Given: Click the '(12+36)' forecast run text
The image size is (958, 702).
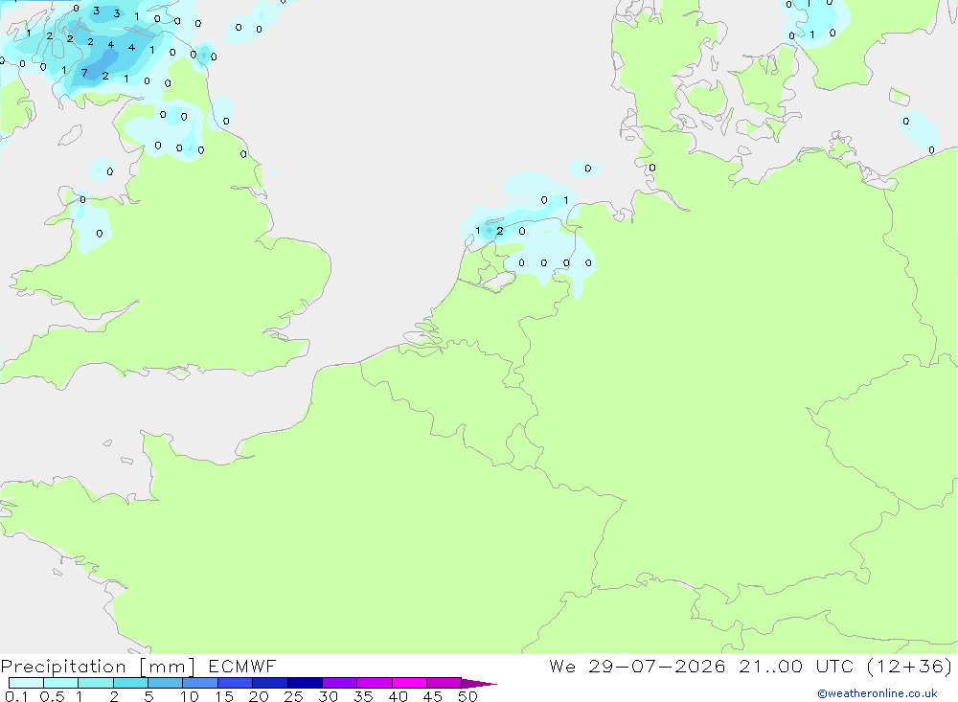Looking at the screenshot, I should pos(909,667).
